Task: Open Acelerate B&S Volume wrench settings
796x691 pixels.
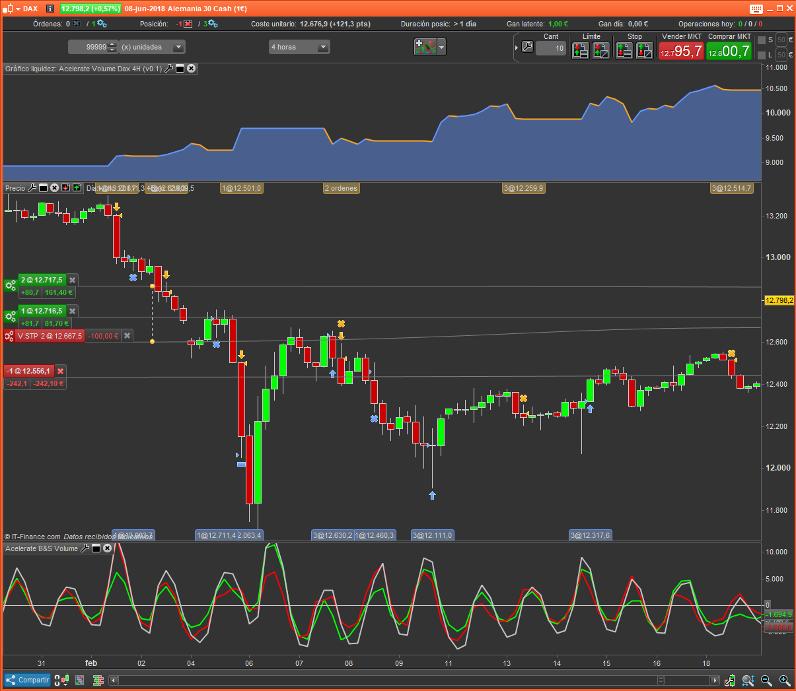Action: point(85,548)
